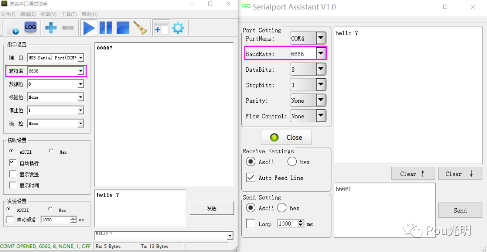
Task: Click the Clear up arrow button
Action: (413, 174)
